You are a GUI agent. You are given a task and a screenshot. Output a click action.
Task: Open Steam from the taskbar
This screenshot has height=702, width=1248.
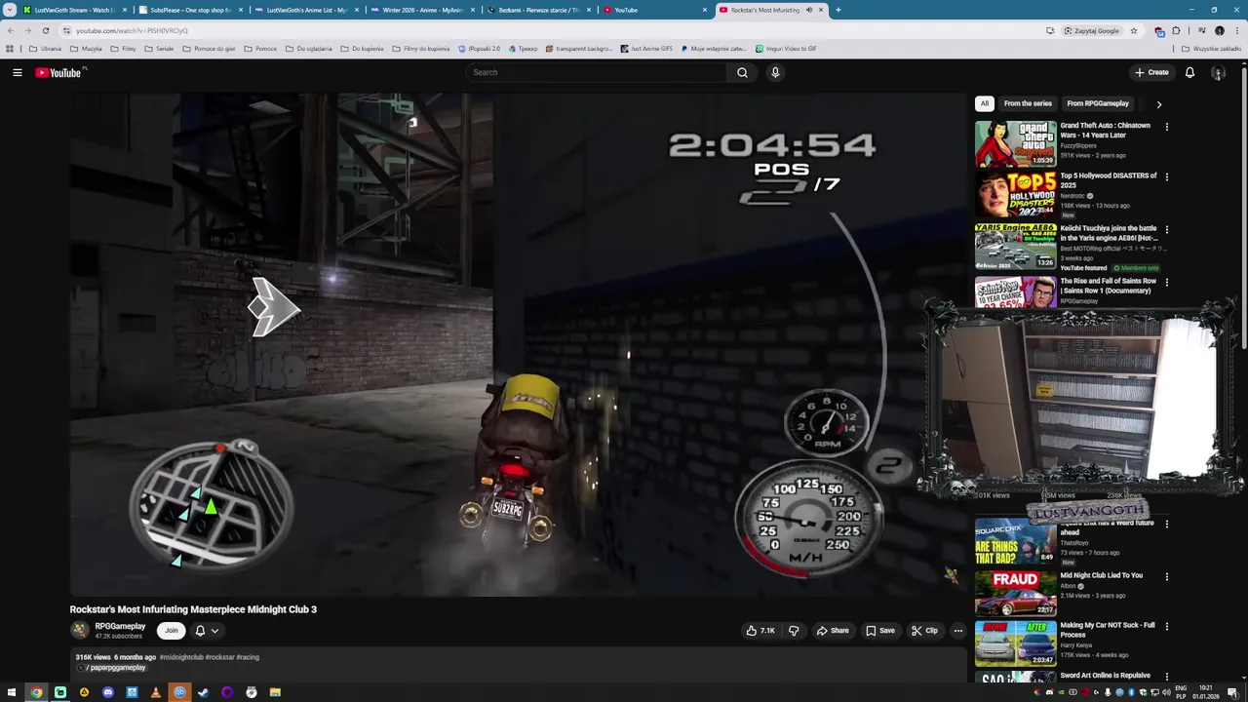tap(203, 692)
